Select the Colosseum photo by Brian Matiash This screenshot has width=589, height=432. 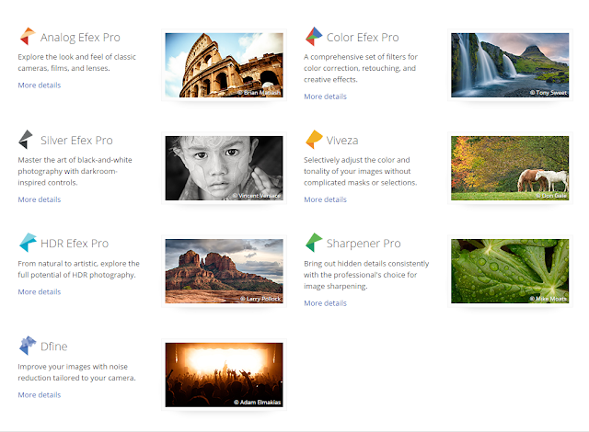tap(225, 65)
